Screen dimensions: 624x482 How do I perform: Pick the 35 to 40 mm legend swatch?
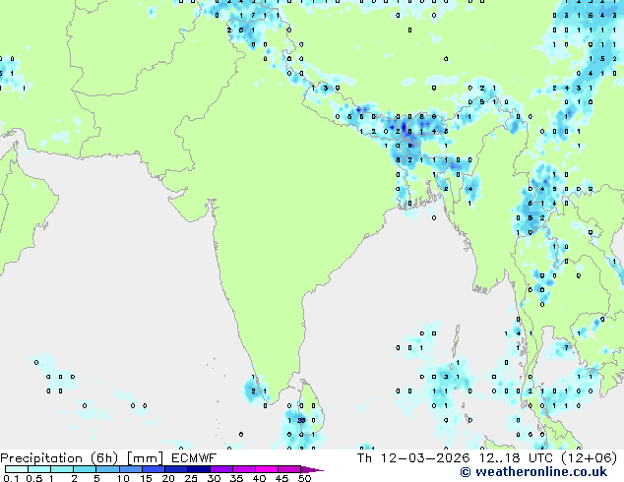(243, 469)
